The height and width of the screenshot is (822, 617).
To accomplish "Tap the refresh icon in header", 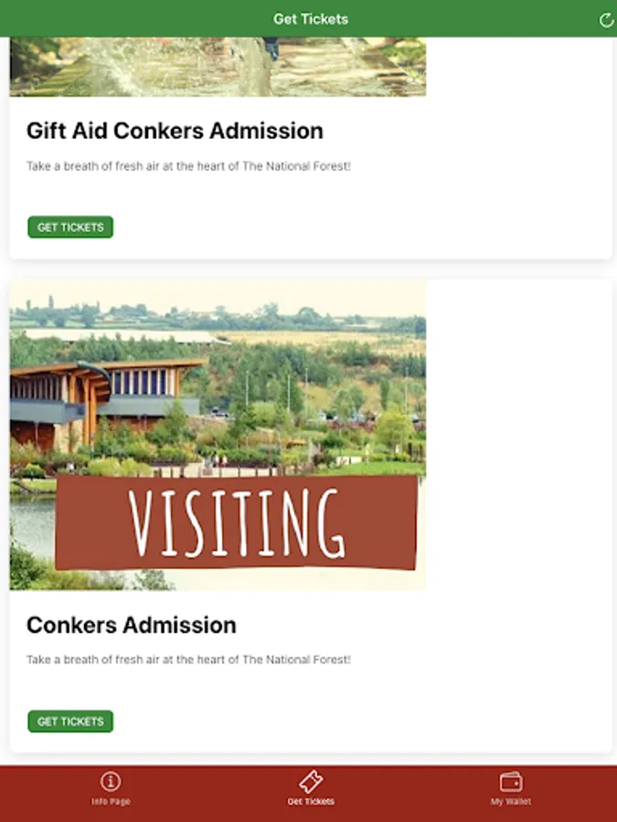I will [606, 20].
